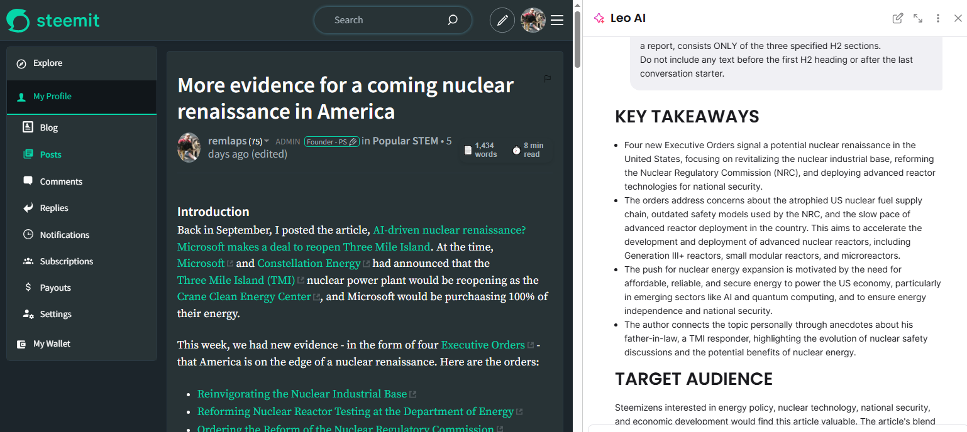The height and width of the screenshot is (432, 967).
Task: Click the magnifying glass search icon
Action: point(453,20)
